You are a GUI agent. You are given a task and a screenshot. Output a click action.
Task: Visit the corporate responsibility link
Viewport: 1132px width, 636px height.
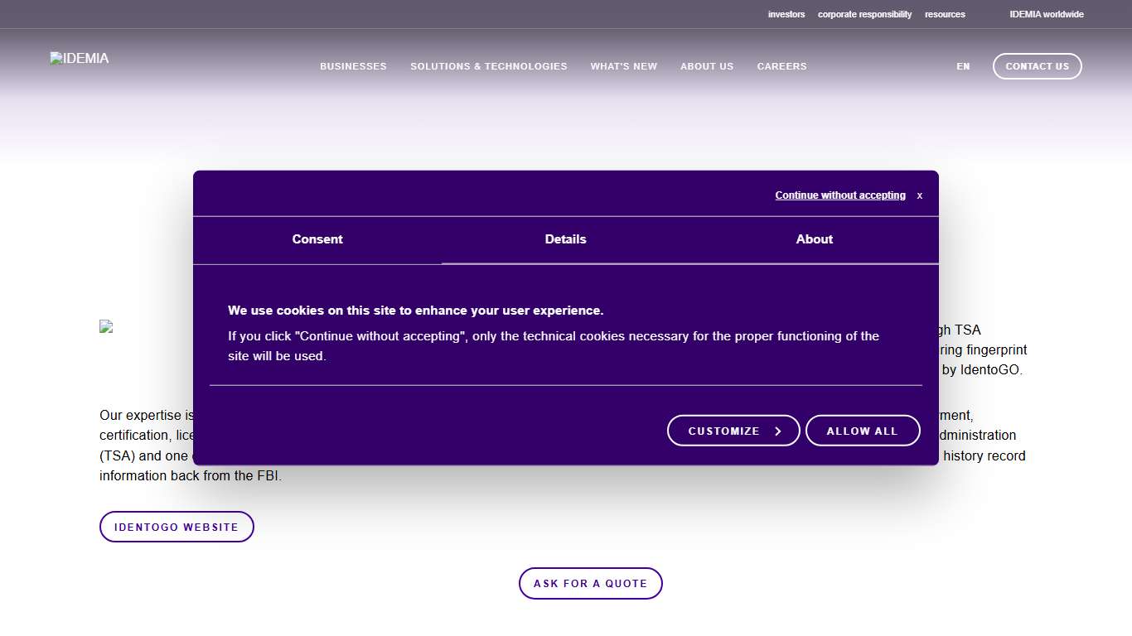point(864,14)
